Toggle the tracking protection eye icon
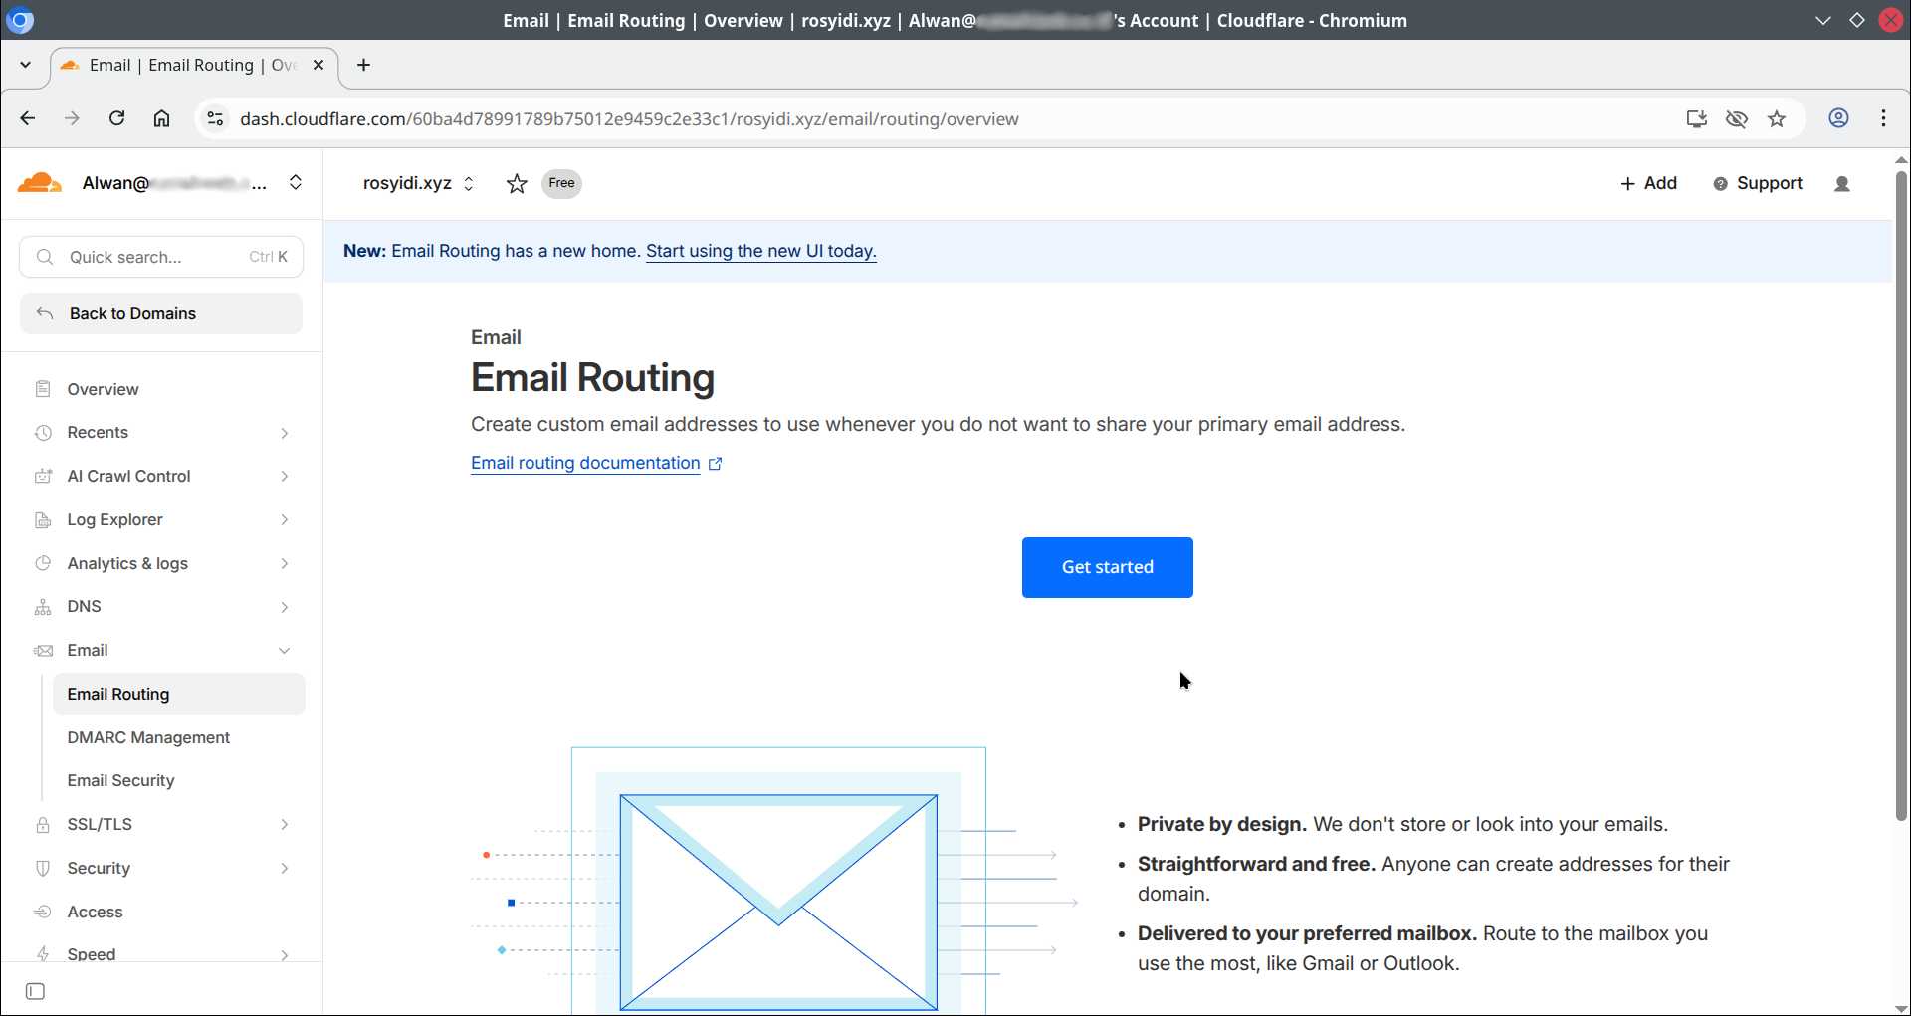 1737,119
